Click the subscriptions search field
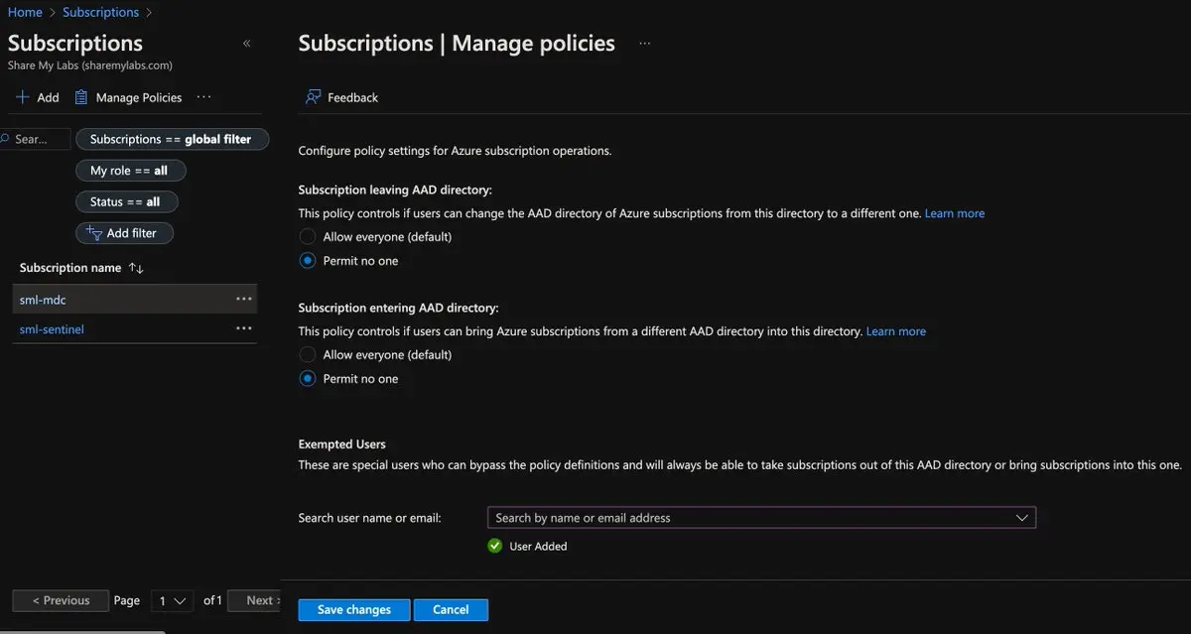Screen dimensions: 1191x634 [38, 140]
